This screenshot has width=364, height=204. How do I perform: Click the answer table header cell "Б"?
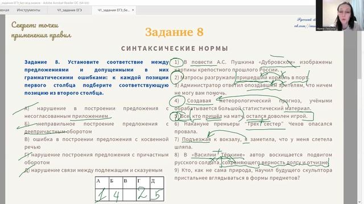click(115, 182)
